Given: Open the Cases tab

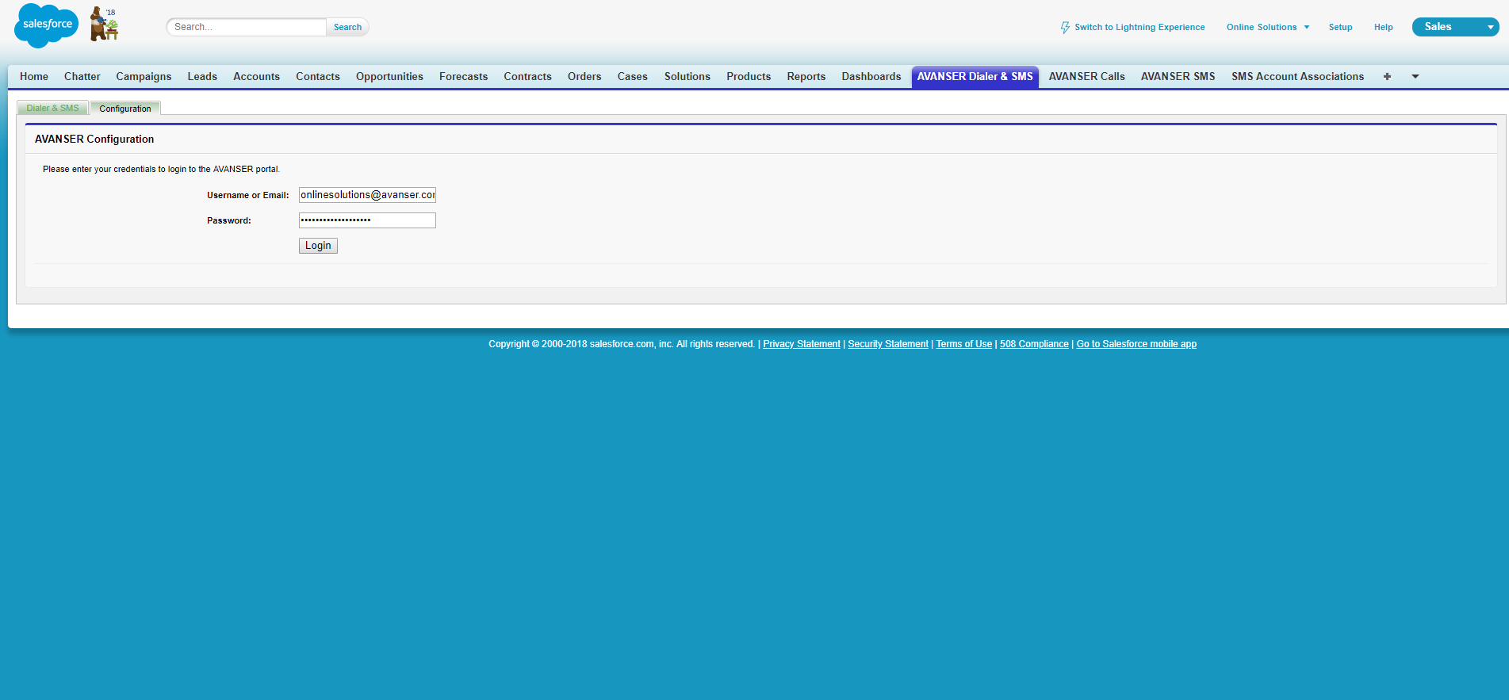Looking at the screenshot, I should 633,77.
